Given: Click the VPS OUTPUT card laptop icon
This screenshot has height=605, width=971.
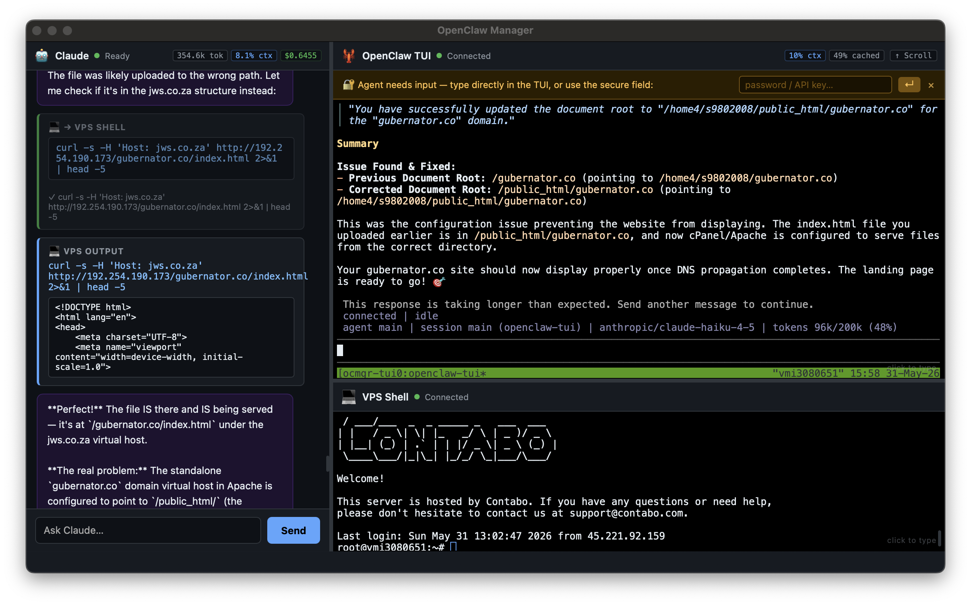Looking at the screenshot, I should (x=54, y=251).
